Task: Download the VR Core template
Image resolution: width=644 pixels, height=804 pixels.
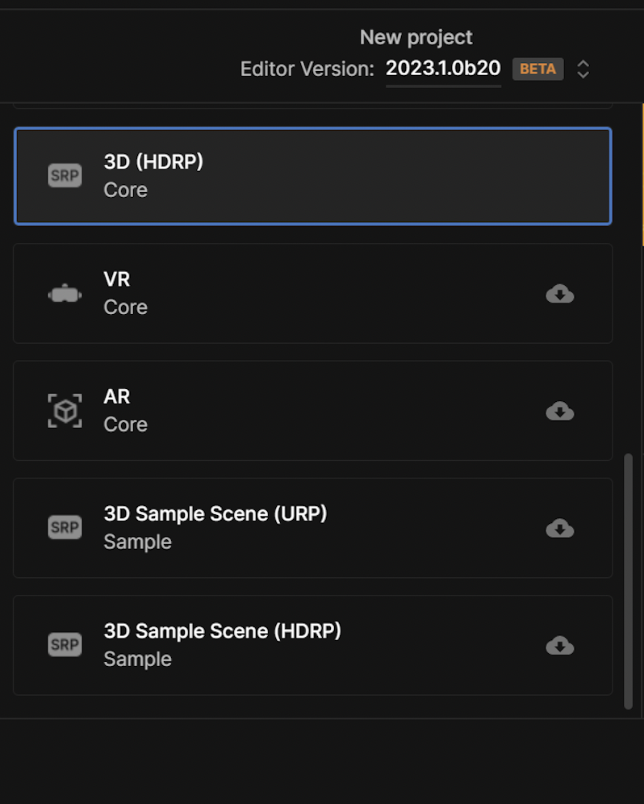Action: [x=559, y=294]
